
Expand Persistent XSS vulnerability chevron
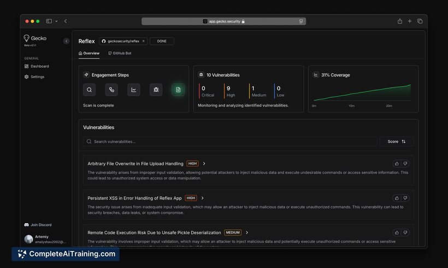click(x=202, y=198)
